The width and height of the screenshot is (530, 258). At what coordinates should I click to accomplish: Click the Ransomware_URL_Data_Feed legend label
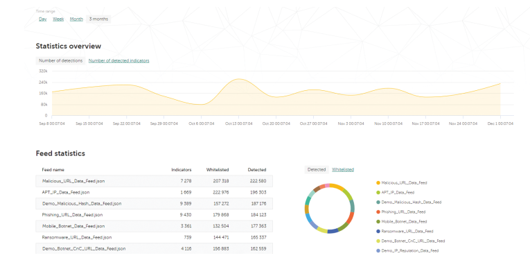coord(407,231)
